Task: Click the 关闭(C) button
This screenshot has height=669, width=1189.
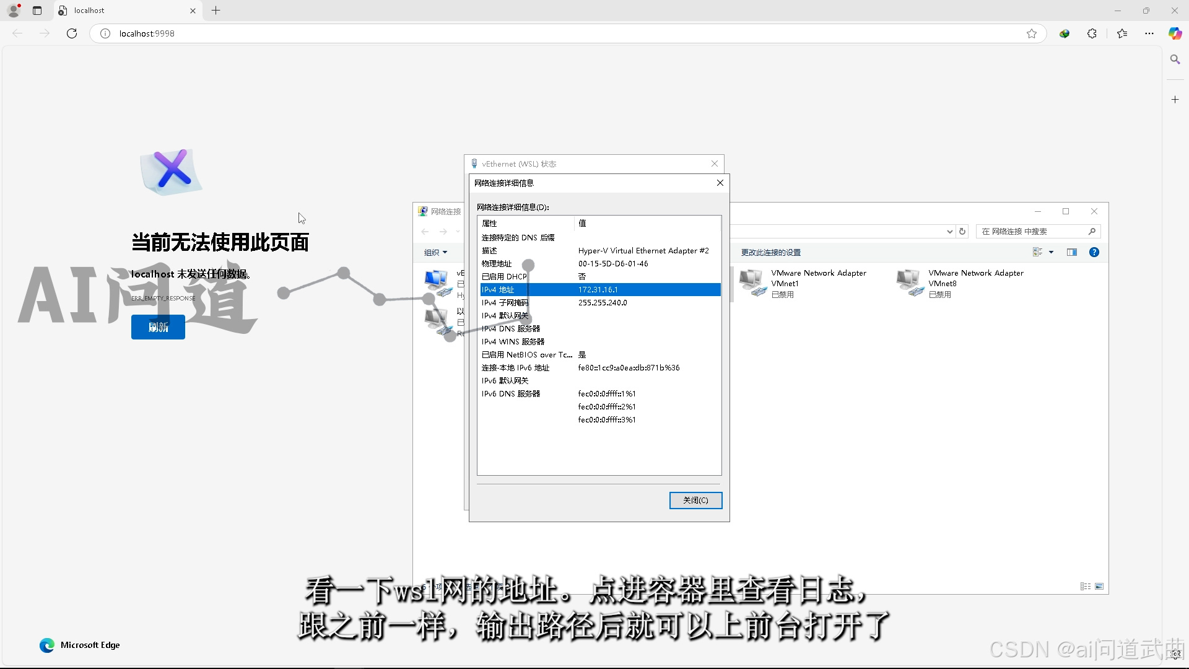Action: [695, 500]
